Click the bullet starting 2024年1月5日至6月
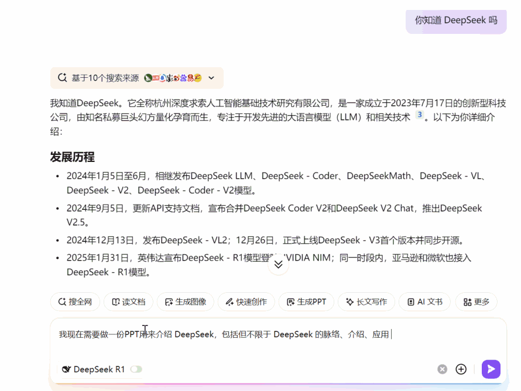Image resolution: width=521 pixels, height=391 pixels. (x=275, y=183)
